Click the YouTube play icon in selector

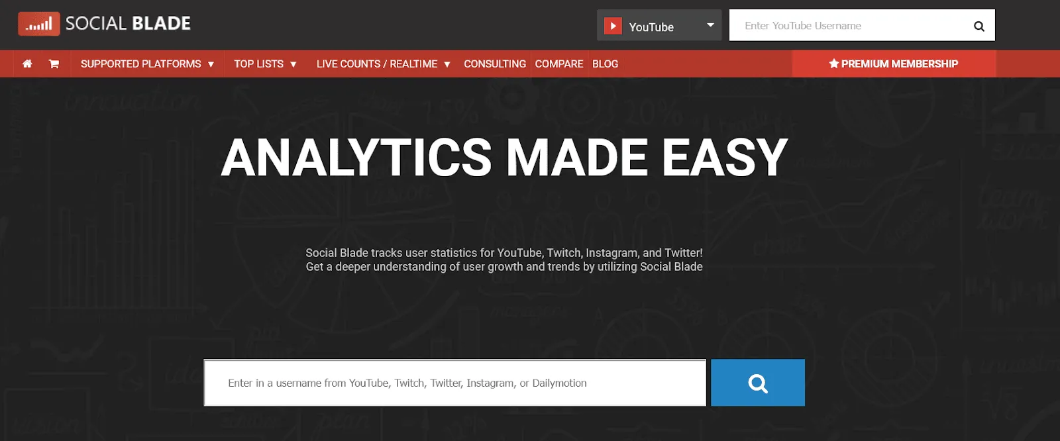click(x=613, y=26)
